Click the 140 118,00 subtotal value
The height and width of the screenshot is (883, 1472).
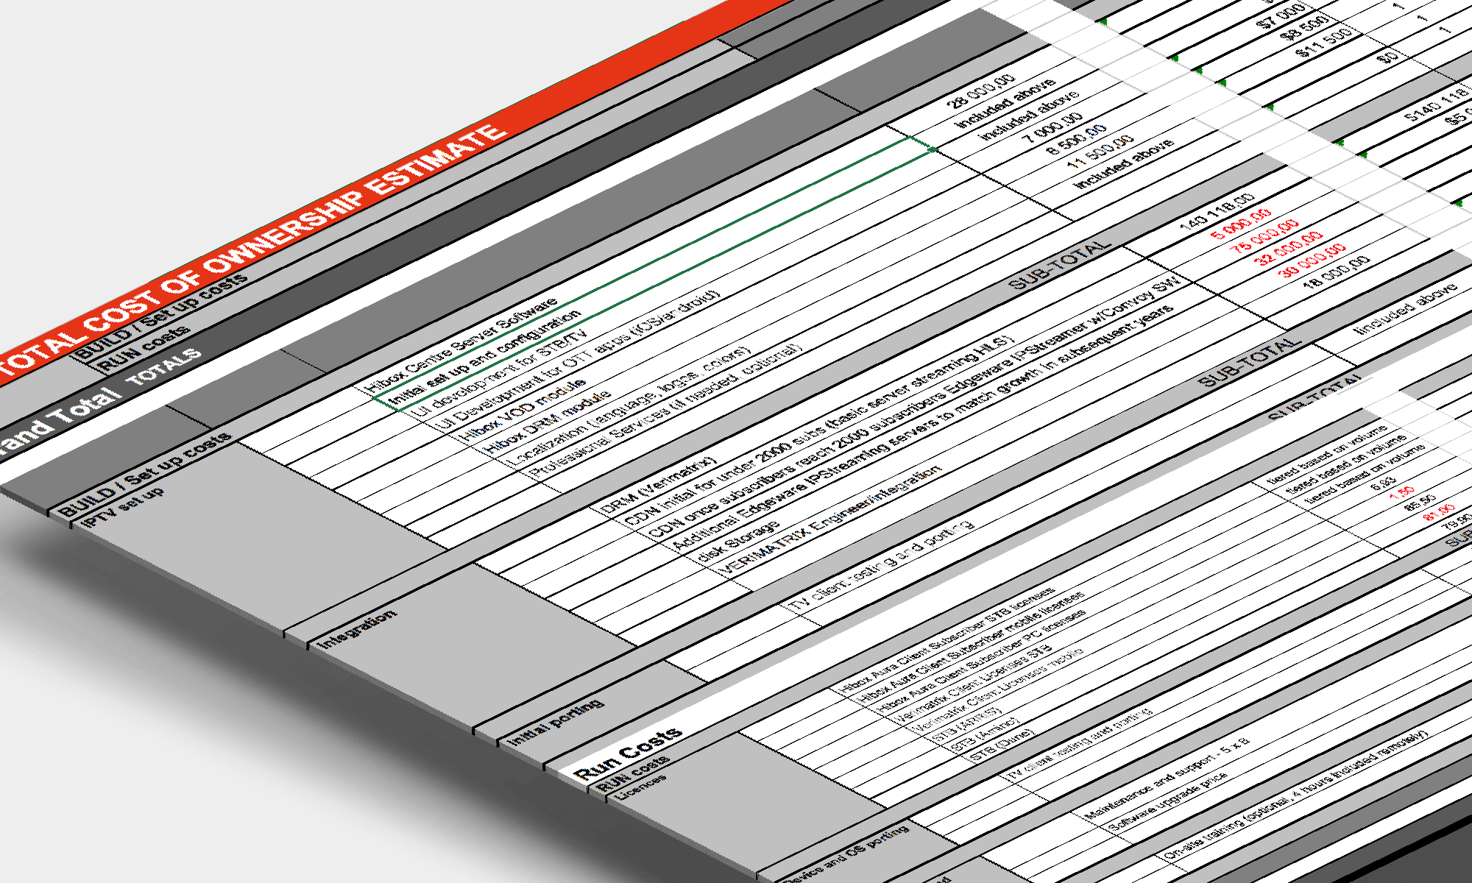coord(1217,211)
